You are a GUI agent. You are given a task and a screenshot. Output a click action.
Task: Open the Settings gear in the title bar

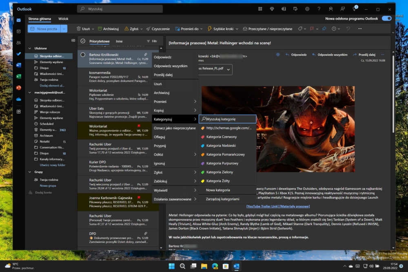pyautogui.click(x=307, y=9)
